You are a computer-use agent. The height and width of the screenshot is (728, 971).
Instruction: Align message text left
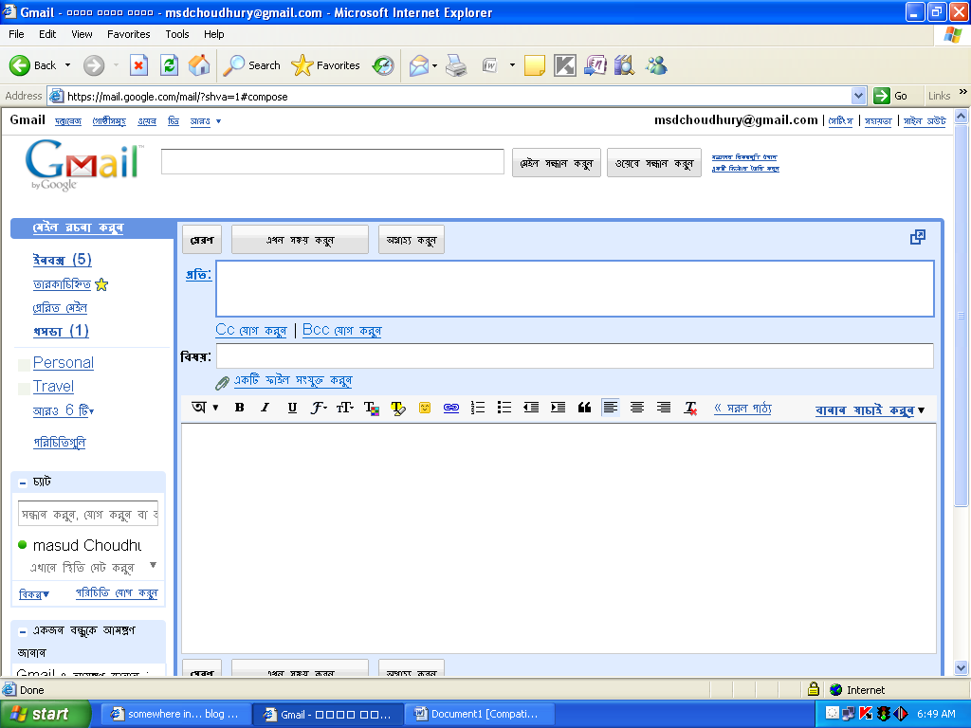pyautogui.click(x=610, y=408)
